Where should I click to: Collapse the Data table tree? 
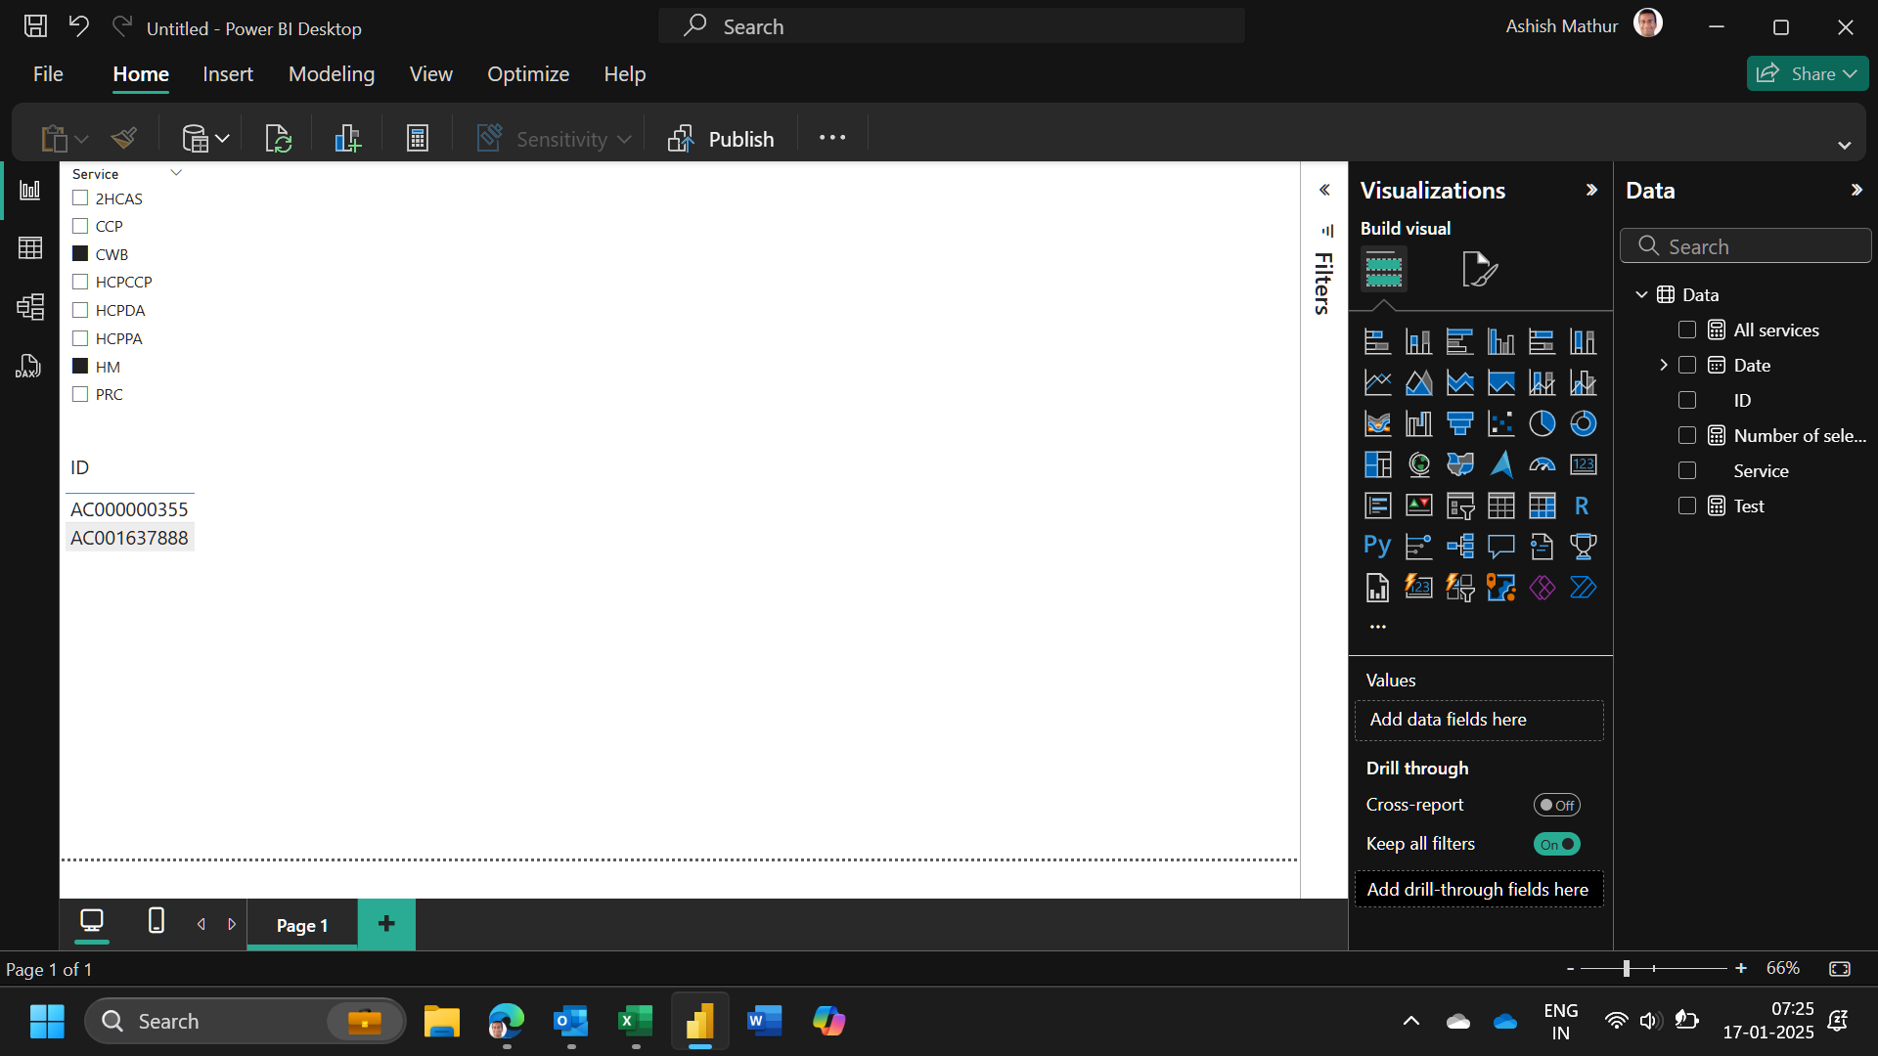pyautogui.click(x=1641, y=294)
